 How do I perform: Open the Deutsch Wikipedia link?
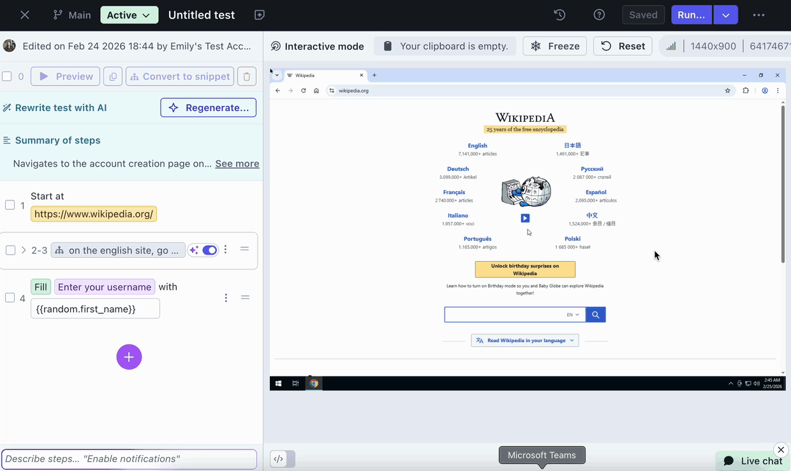click(458, 169)
